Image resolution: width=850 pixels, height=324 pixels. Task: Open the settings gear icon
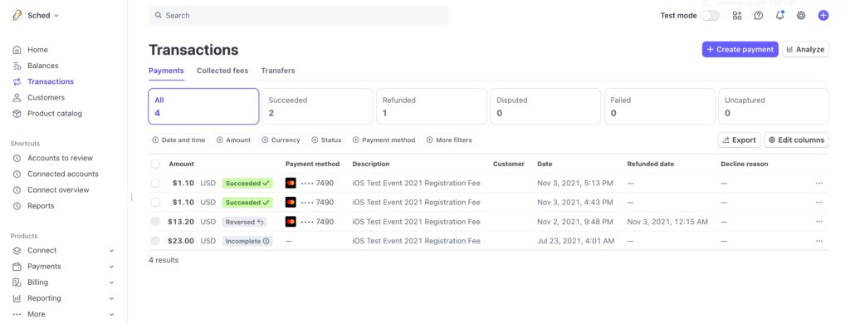[801, 16]
